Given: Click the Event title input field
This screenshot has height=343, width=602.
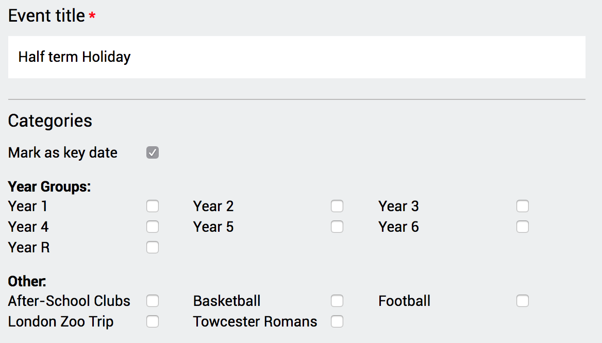Looking at the screenshot, I should 296,57.
